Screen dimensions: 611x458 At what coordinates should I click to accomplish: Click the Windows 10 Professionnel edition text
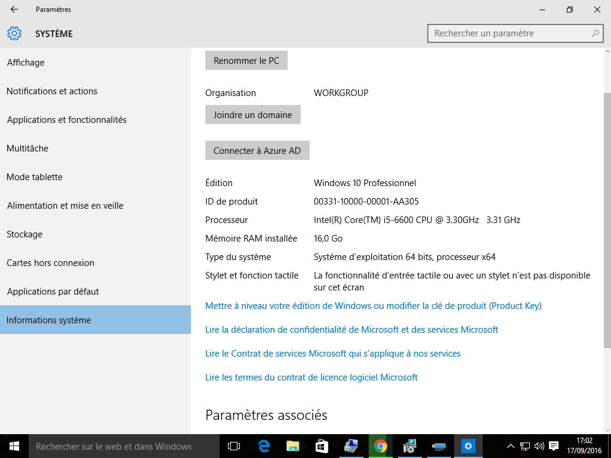click(365, 182)
